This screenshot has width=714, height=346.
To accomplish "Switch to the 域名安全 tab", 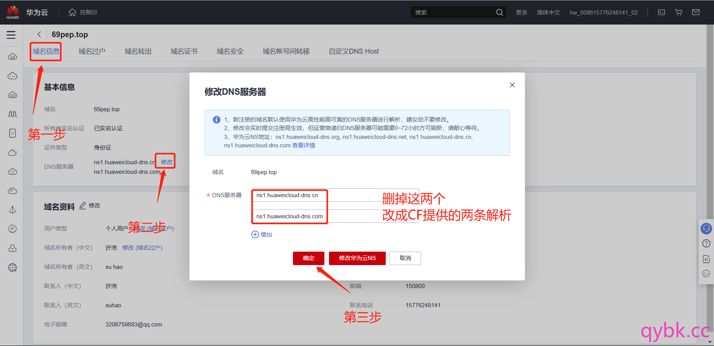I will point(230,51).
